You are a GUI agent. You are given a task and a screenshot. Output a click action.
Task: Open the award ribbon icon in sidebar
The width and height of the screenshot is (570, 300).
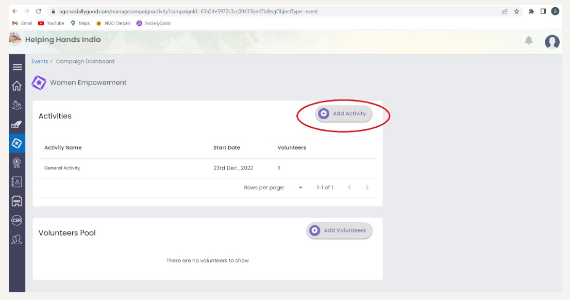(16, 162)
